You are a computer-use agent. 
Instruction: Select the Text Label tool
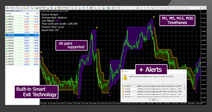click(148, 8)
